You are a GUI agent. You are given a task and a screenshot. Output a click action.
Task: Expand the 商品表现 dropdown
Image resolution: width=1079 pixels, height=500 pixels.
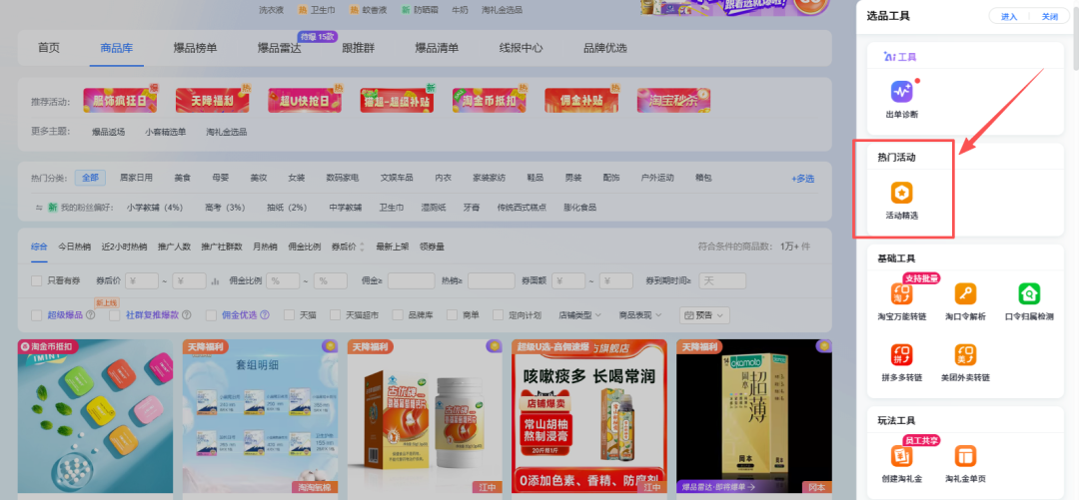(x=640, y=315)
